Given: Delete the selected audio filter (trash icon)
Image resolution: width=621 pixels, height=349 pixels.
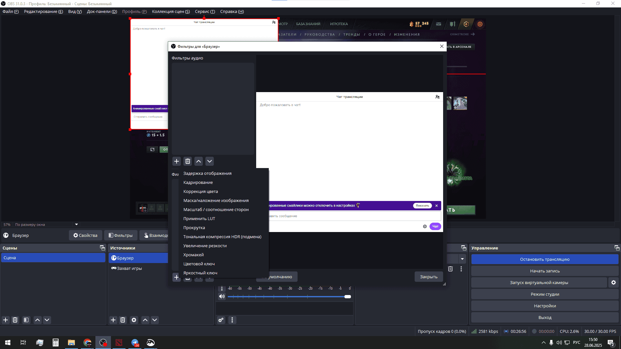Looking at the screenshot, I should pyautogui.click(x=188, y=161).
